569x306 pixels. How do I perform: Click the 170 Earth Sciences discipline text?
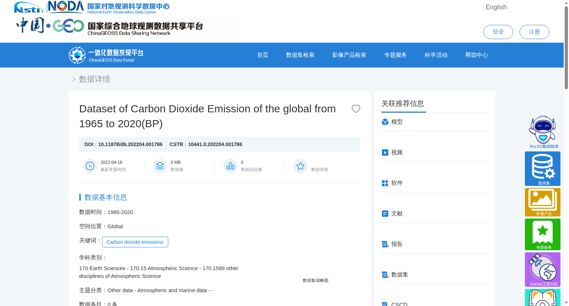159,272
